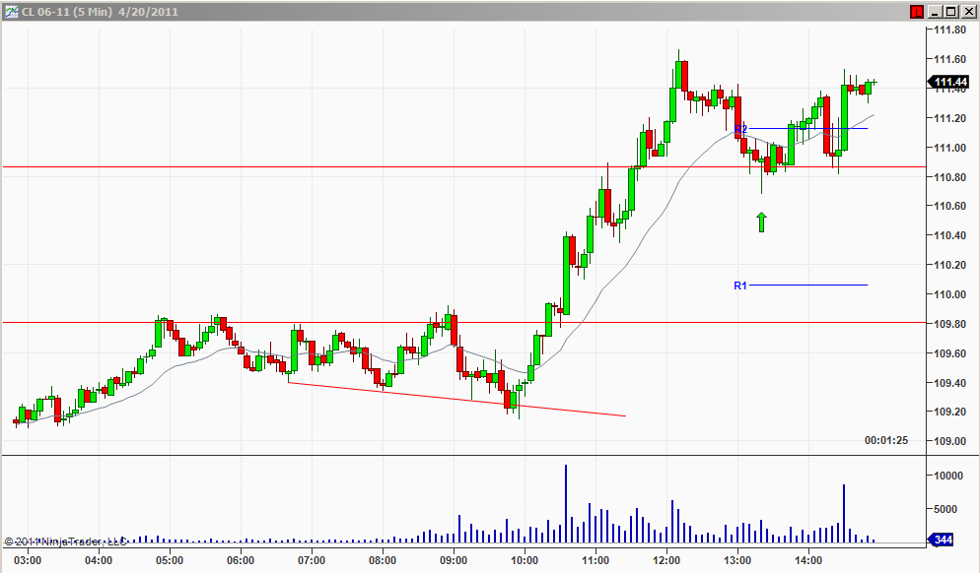Click the 110.40 price axis label

(950, 236)
